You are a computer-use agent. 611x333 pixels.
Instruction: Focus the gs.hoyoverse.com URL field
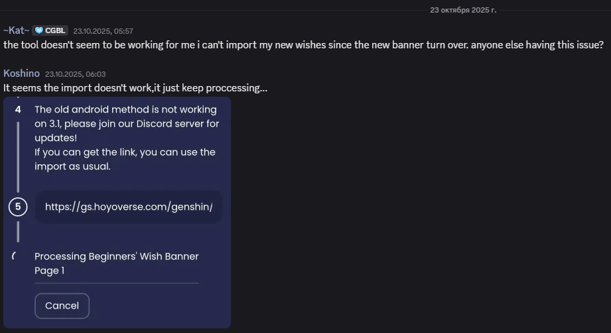point(129,207)
